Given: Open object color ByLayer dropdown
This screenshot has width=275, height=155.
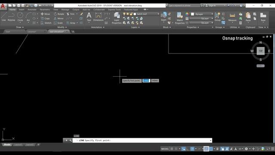Looking at the screenshot, I should coord(202,14).
